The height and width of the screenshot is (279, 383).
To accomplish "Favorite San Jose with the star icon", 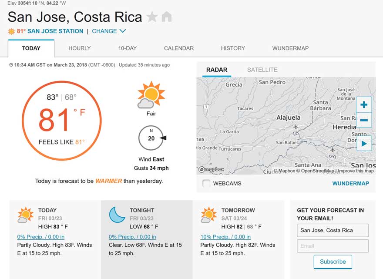I will coord(152,17).
